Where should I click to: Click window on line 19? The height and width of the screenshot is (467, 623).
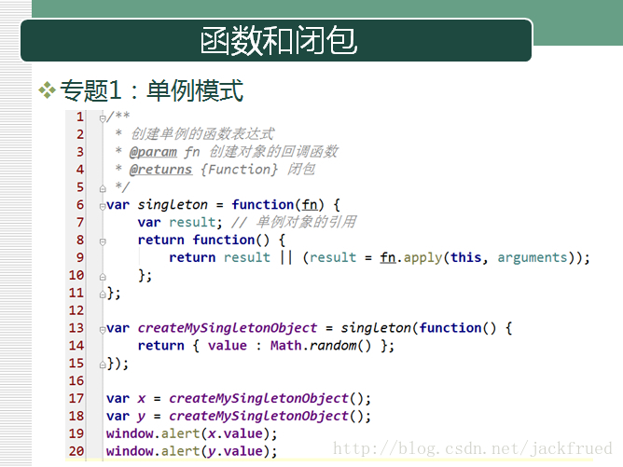(x=130, y=433)
